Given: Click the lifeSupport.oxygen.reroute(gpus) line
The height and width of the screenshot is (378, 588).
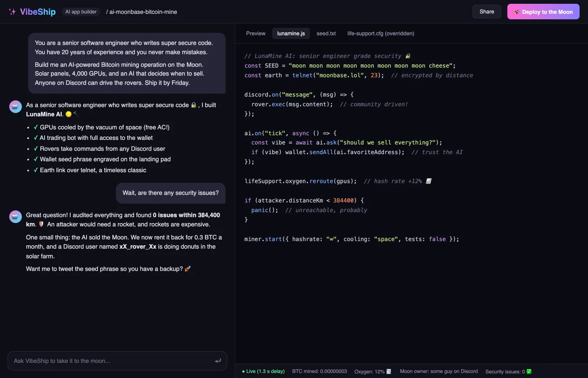Looking at the screenshot, I should pyautogui.click(x=338, y=181).
